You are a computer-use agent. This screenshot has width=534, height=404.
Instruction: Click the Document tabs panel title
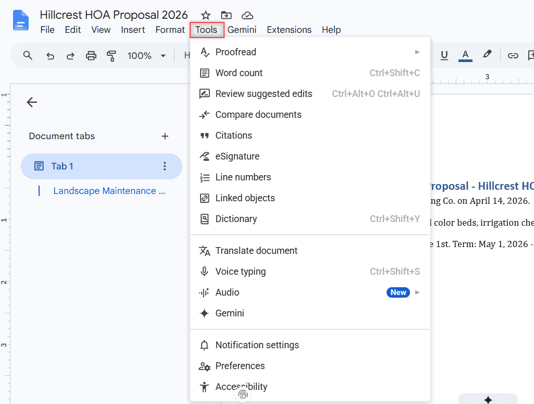pyautogui.click(x=61, y=136)
